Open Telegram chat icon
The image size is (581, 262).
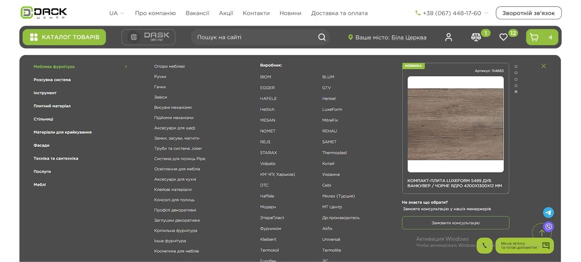549,212
